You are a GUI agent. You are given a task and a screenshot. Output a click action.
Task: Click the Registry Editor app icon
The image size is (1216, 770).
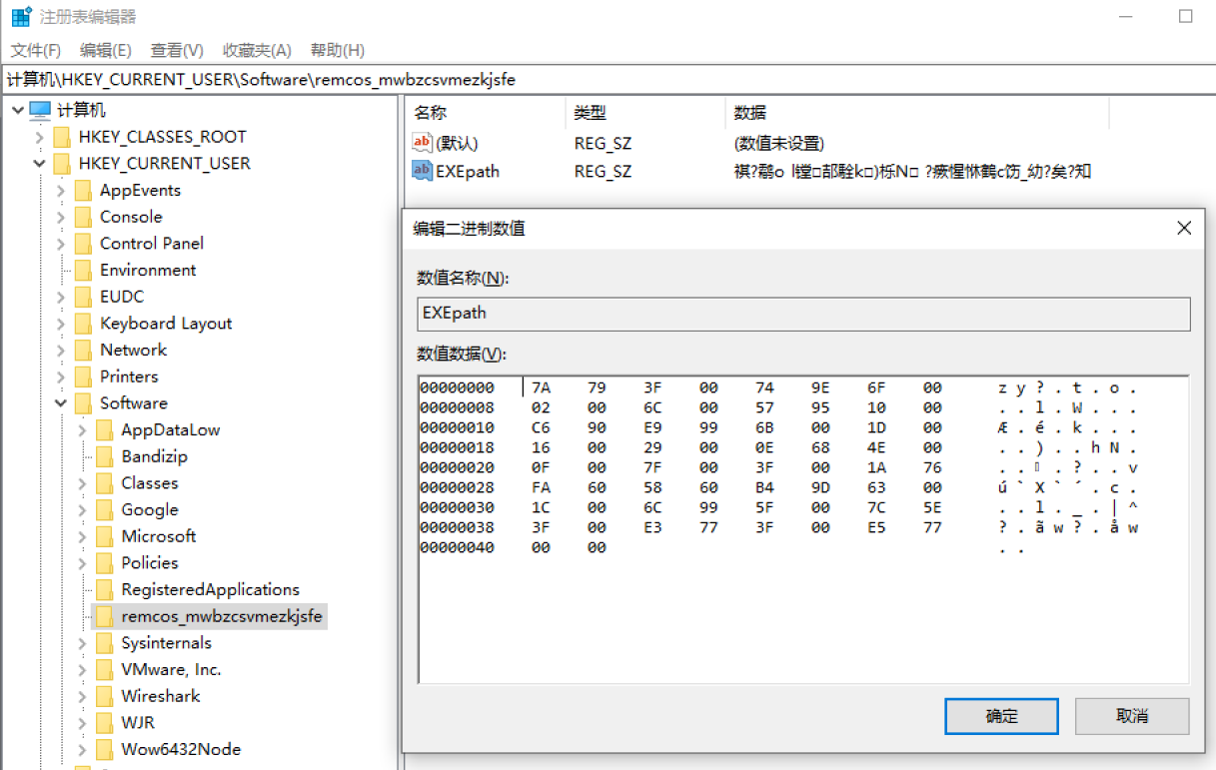(x=21, y=17)
